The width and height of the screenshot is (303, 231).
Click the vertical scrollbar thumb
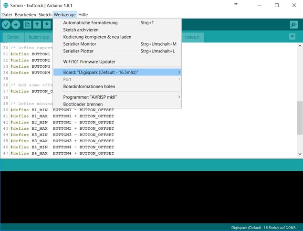point(300,117)
